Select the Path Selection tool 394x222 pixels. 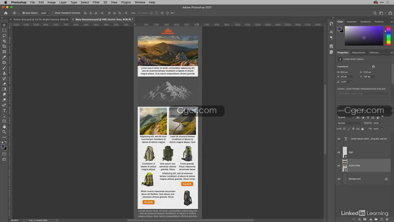(x=4, y=116)
